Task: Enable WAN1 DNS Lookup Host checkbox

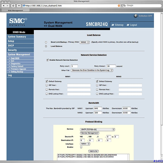Action: pyautogui.click(x=47, y=94)
